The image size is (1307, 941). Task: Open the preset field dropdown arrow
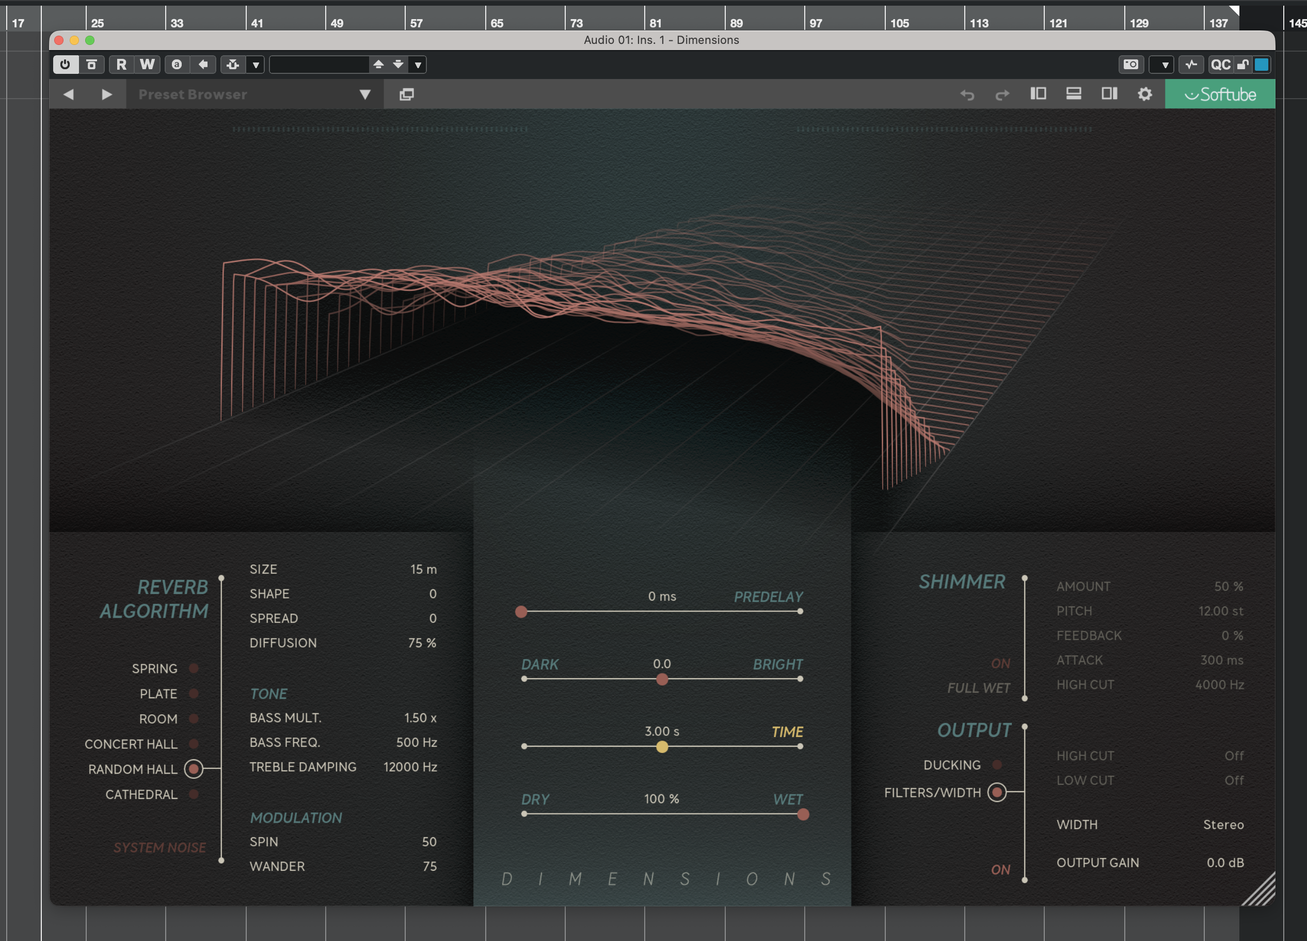click(x=418, y=65)
